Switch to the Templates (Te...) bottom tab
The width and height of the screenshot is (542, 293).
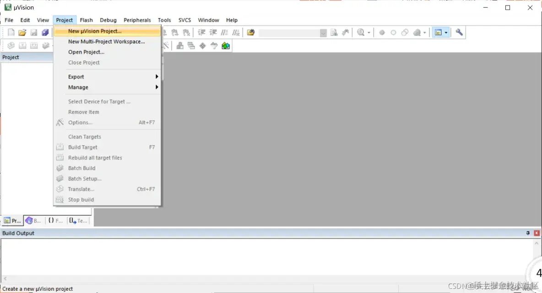78,221
